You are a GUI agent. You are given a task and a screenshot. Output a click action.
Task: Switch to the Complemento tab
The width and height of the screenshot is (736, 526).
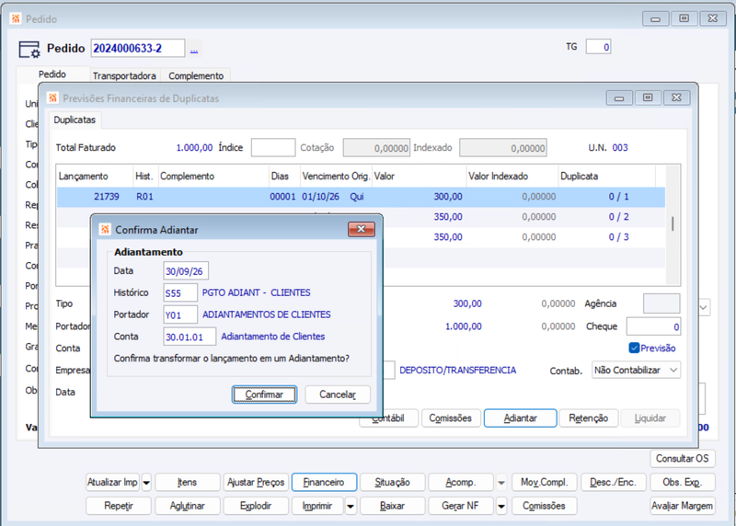[x=196, y=75]
